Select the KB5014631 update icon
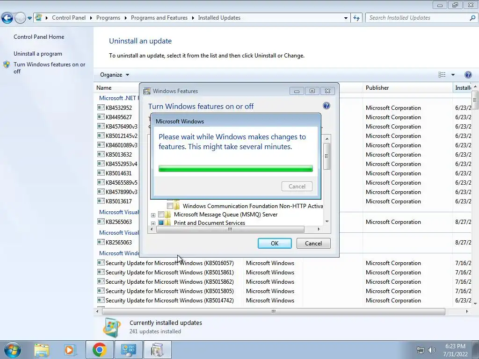Screen dimensions: 479x359 [x=101, y=173]
